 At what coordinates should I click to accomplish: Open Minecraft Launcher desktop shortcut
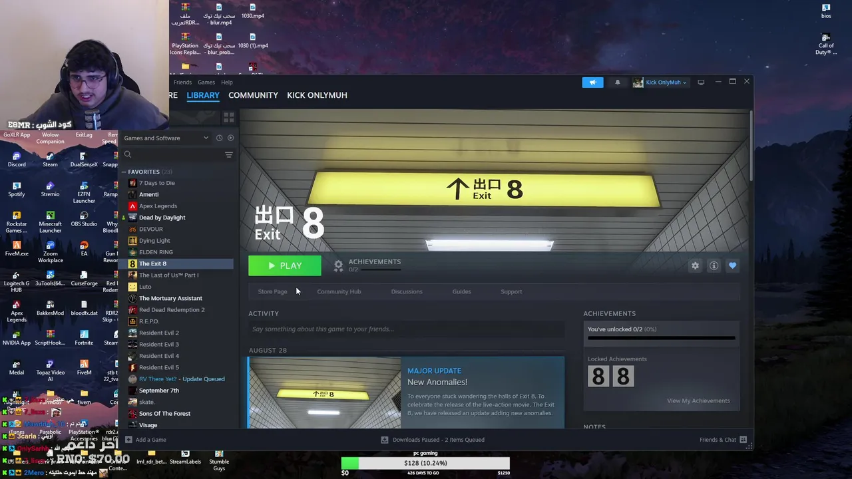coord(50,222)
